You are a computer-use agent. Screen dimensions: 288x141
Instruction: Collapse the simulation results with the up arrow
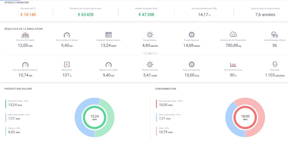tap(150, 53)
